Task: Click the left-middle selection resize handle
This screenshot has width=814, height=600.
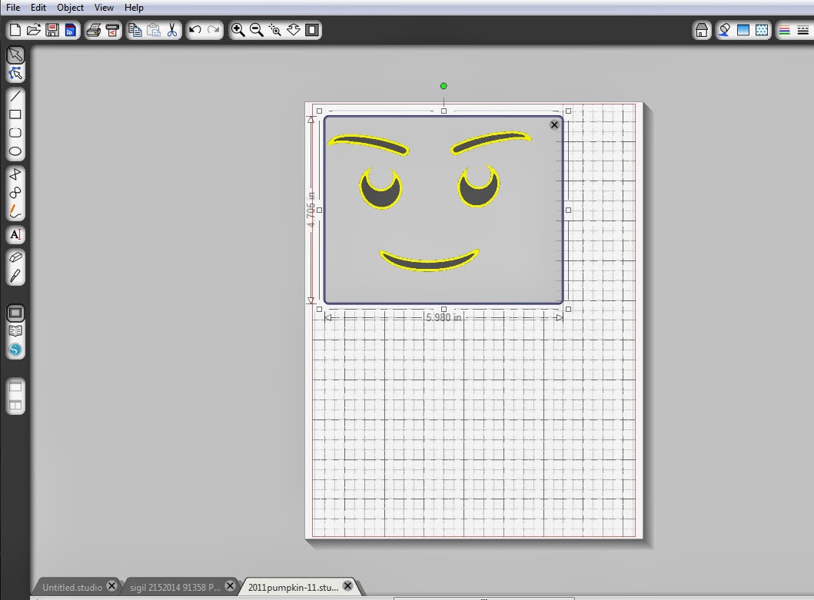Action: tap(319, 210)
